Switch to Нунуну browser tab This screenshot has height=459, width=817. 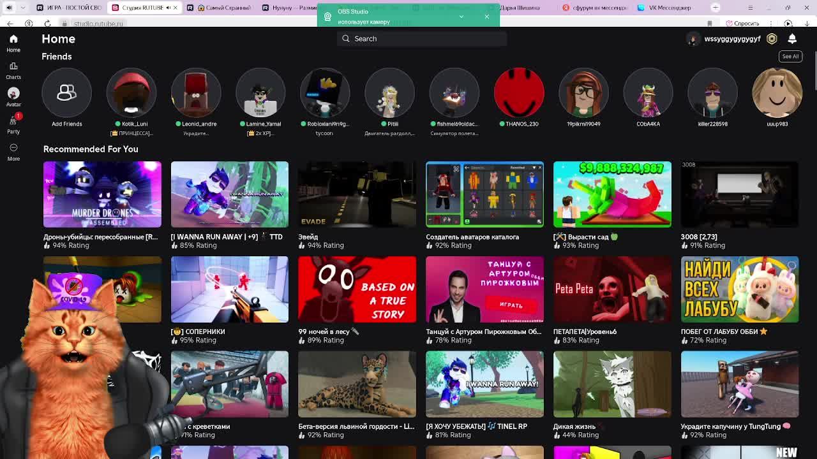tap(287, 8)
